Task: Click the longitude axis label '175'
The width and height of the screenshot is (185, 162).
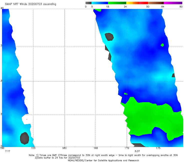Action: (x=158, y=148)
